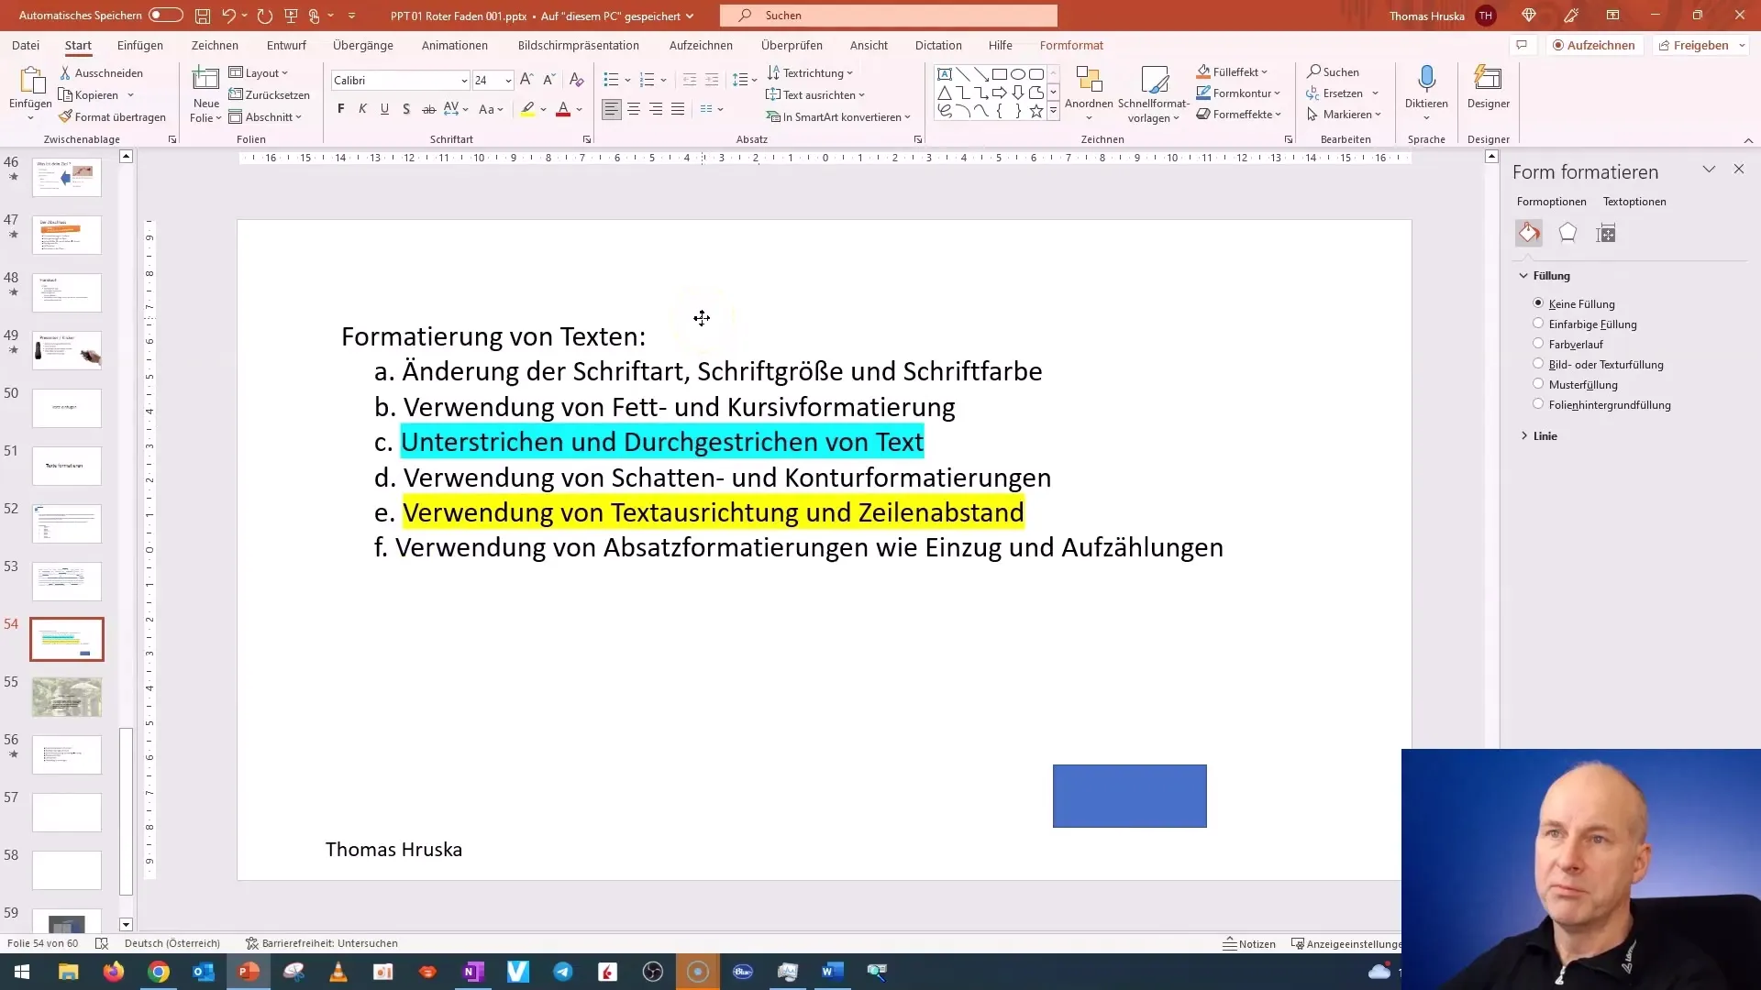Viewport: 1761px width, 990px height.
Task: Open Fülleffekt dropdown
Action: [x=1233, y=71]
